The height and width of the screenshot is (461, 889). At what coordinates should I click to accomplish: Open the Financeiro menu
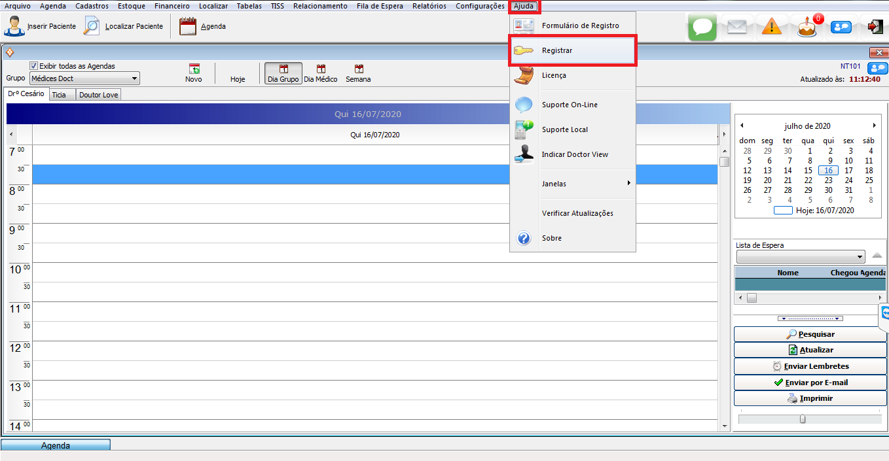(x=172, y=6)
